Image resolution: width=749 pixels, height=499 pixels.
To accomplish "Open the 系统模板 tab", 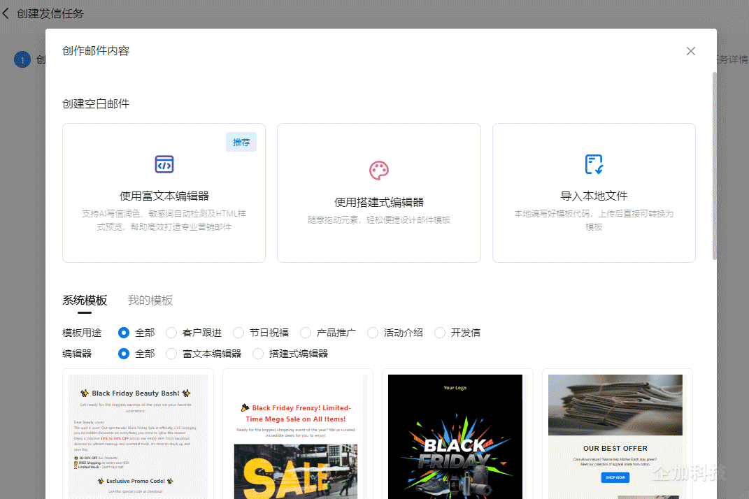I will tap(84, 300).
